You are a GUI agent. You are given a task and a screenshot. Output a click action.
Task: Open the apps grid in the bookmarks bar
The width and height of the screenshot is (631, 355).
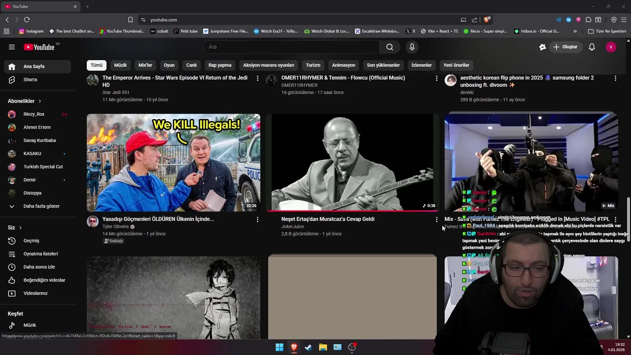(x=6, y=31)
